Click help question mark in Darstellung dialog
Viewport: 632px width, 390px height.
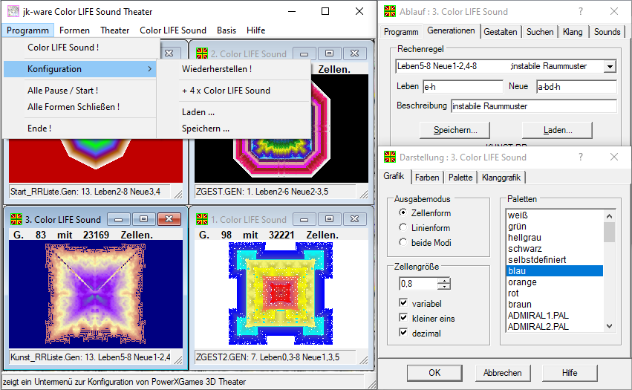click(x=581, y=157)
